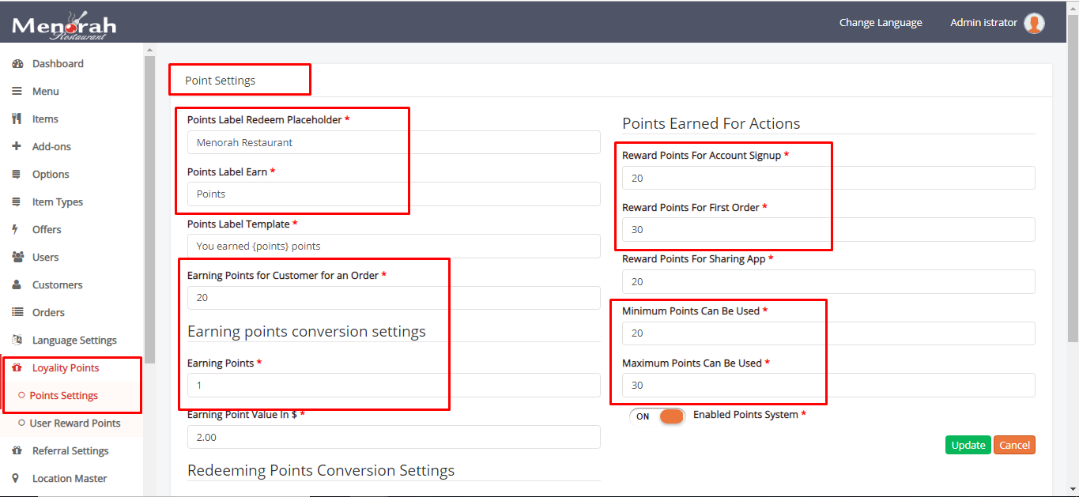Open the Language Settings menu item
Screen dimensions: 1079x497
coord(74,341)
